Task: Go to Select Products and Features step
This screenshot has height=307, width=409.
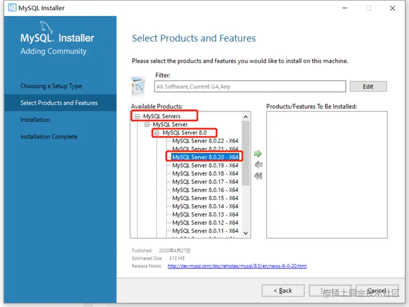Action: coord(59,103)
